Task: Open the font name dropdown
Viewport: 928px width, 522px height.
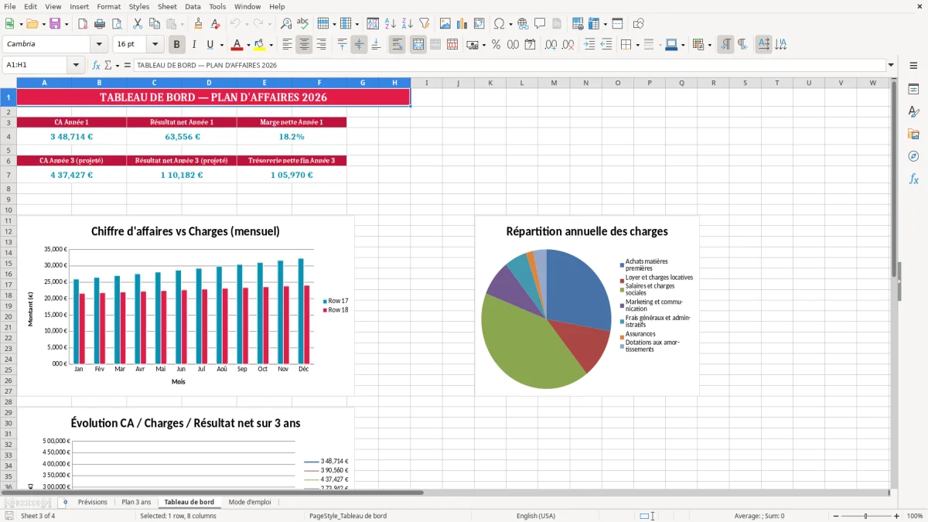Action: click(x=98, y=45)
